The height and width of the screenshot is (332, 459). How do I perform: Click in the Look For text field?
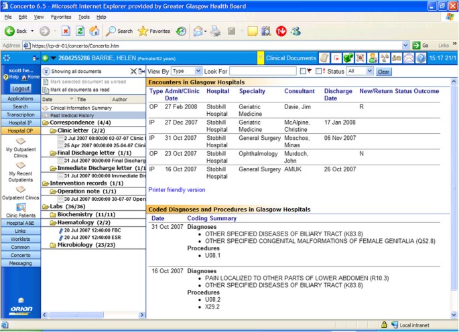pyautogui.click(x=263, y=71)
